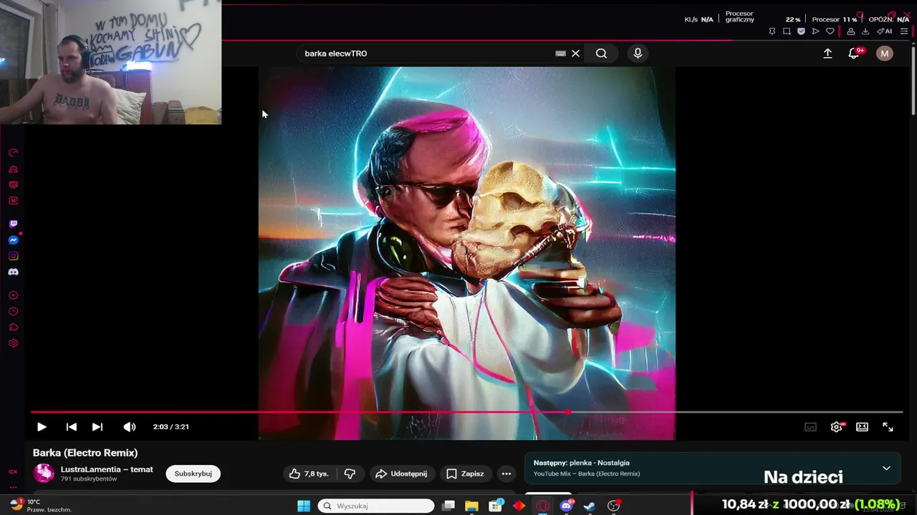Open OBS Studio from the taskbar
The height and width of the screenshot is (515, 917).
[x=613, y=506]
